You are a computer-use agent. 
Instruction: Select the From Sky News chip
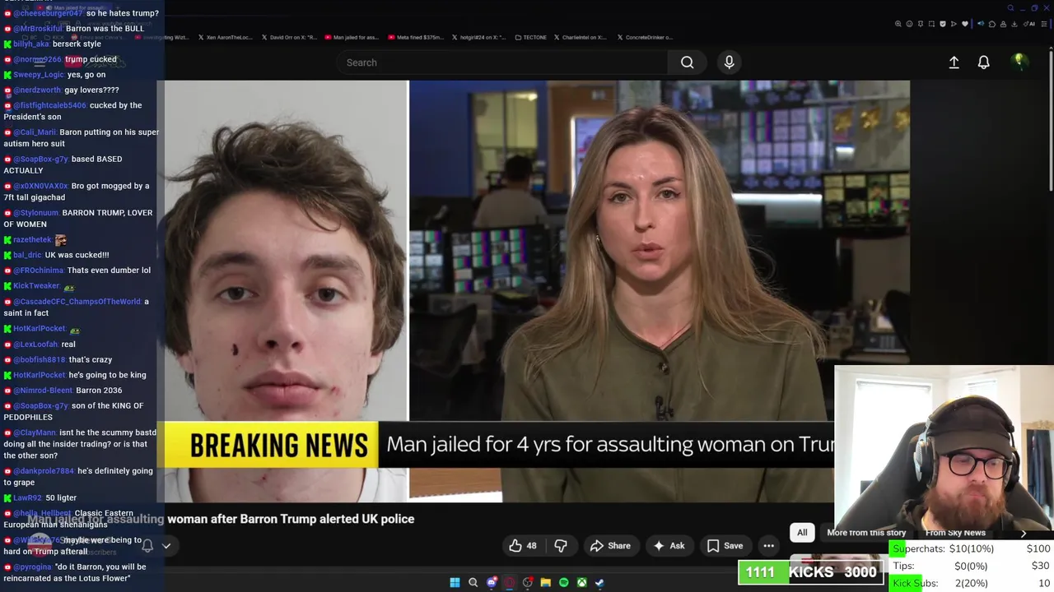(x=955, y=533)
